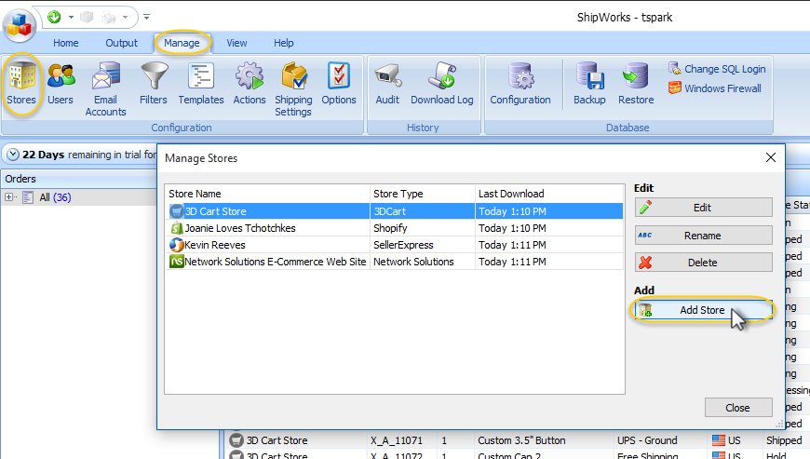The width and height of the screenshot is (810, 459).
Task: Click Close button in Manage Stores
Action: coord(738,408)
